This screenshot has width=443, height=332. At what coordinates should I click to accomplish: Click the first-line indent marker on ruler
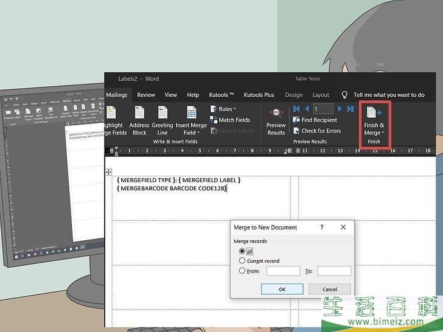(x=116, y=148)
